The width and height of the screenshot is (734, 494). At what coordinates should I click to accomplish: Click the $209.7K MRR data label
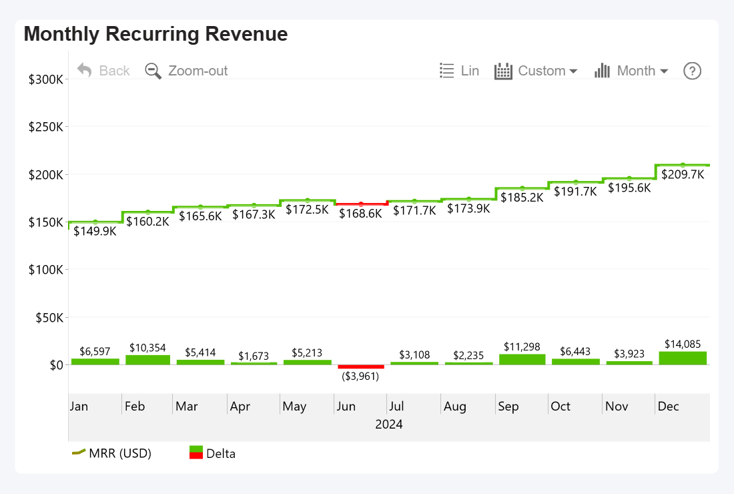[683, 174]
